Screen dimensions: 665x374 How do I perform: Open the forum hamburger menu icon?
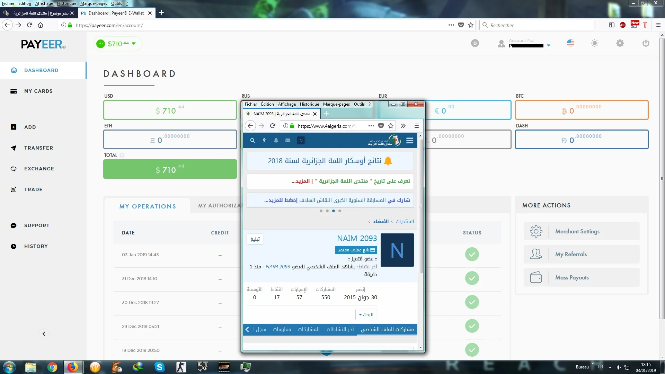point(410,141)
